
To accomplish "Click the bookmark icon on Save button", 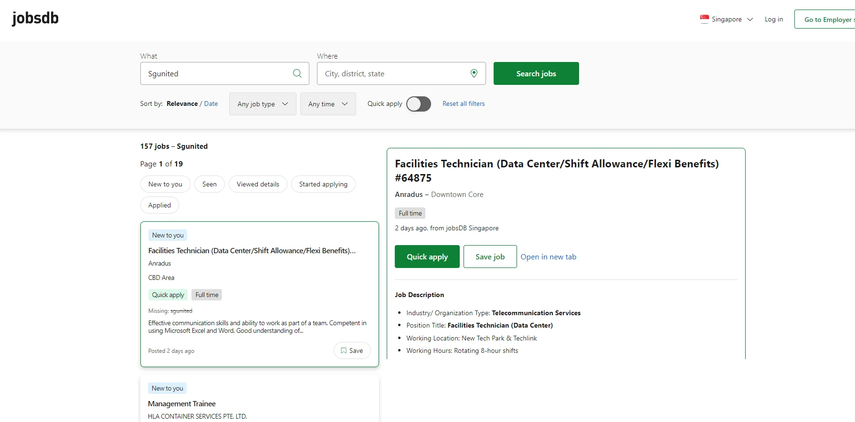I will click(x=344, y=350).
